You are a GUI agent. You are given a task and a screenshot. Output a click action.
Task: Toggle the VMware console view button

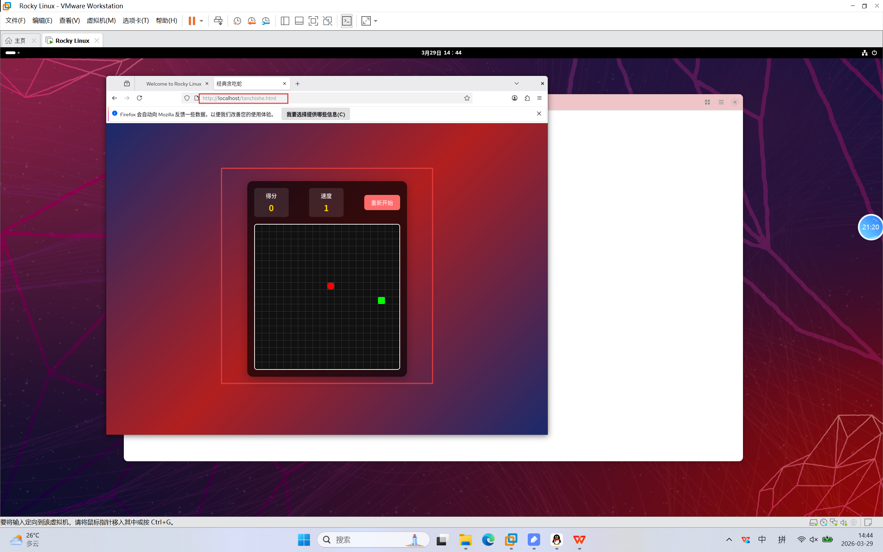[x=347, y=21]
